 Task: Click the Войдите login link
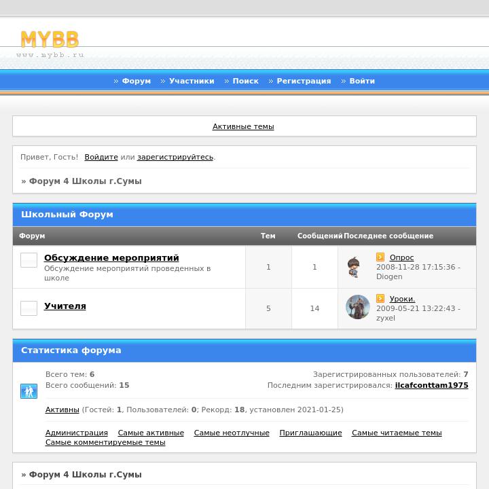coord(101,157)
